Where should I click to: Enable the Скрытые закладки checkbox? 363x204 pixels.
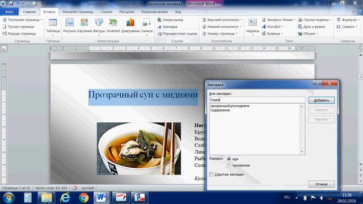click(x=212, y=175)
